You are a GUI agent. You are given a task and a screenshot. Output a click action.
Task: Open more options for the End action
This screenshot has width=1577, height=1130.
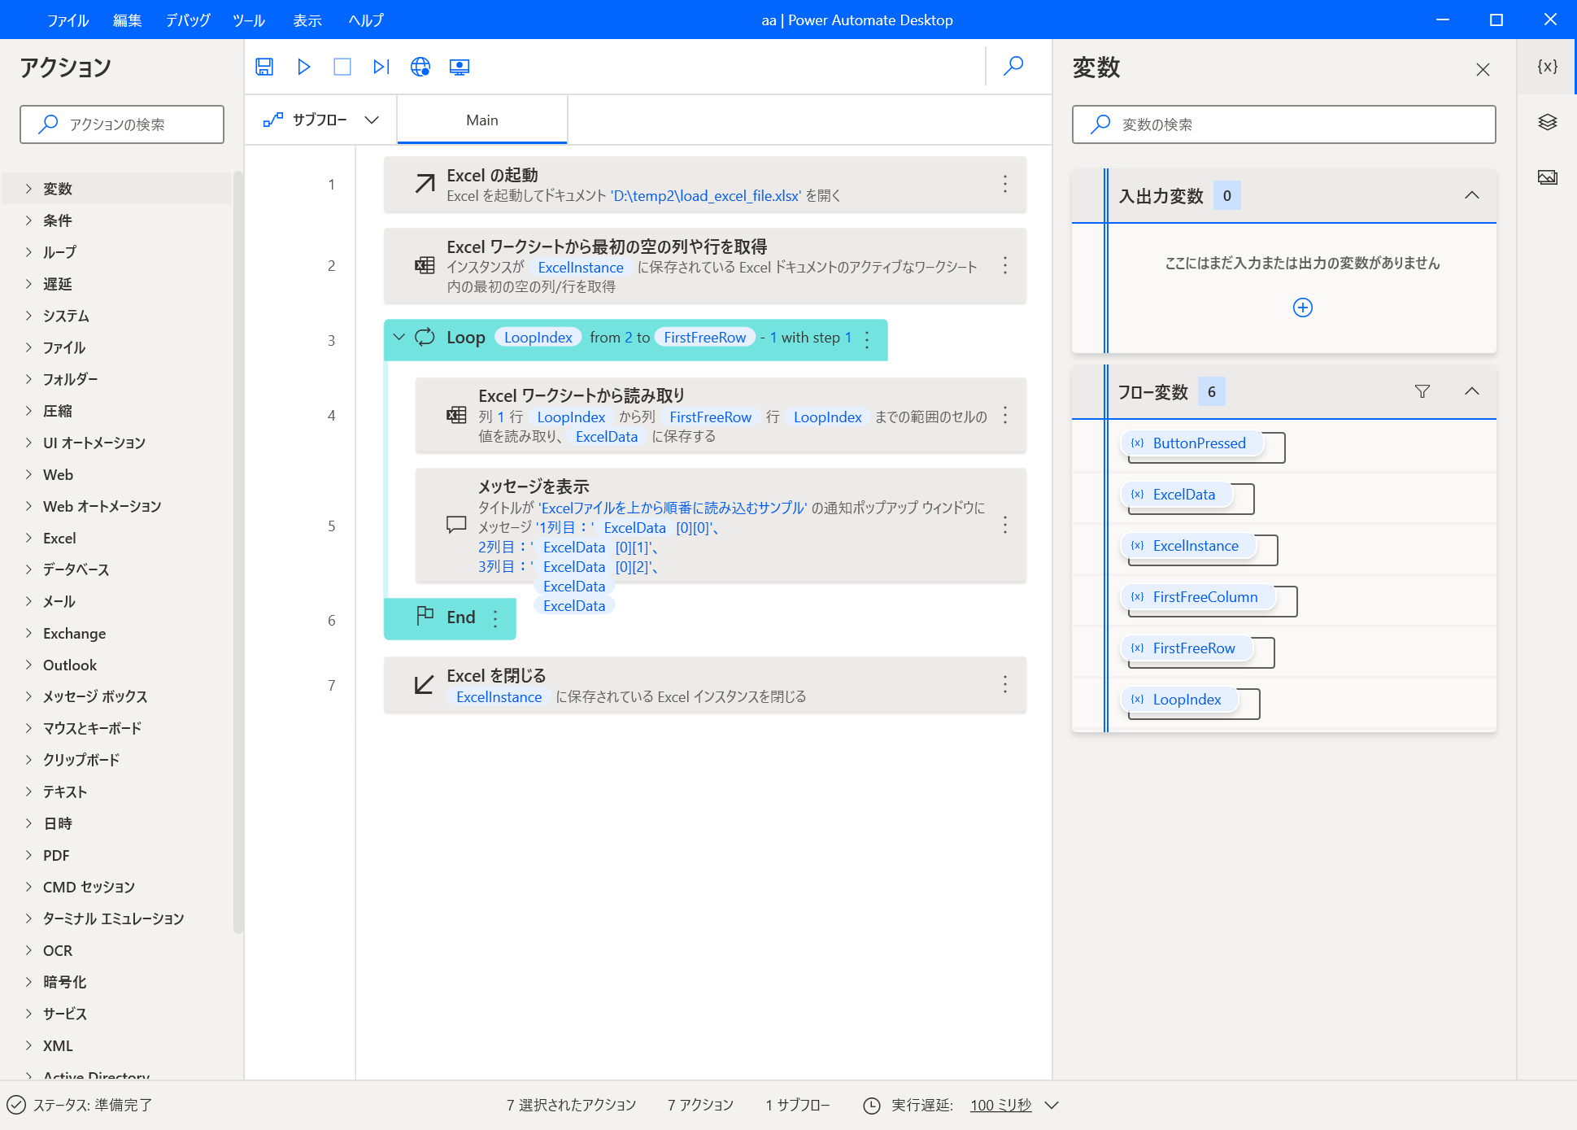click(495, 619)
